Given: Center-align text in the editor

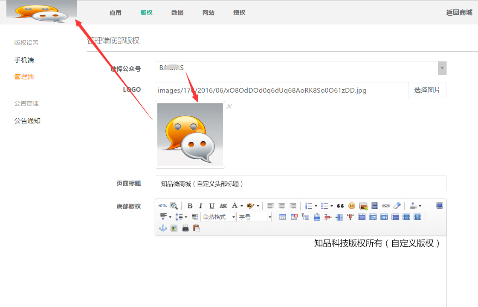Looking at the screenshot, I should 282,206.
